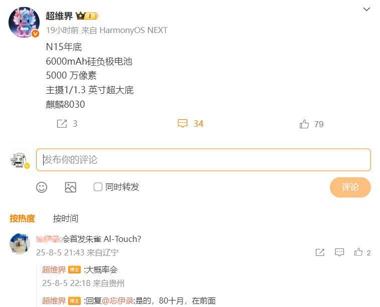This screenshot has height=307, width=380.
Task: Sort comments by 按热度
Action: tap(22, 218)
